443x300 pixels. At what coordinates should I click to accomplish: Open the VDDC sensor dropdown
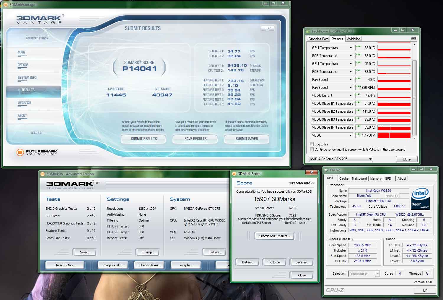(351, 135)
